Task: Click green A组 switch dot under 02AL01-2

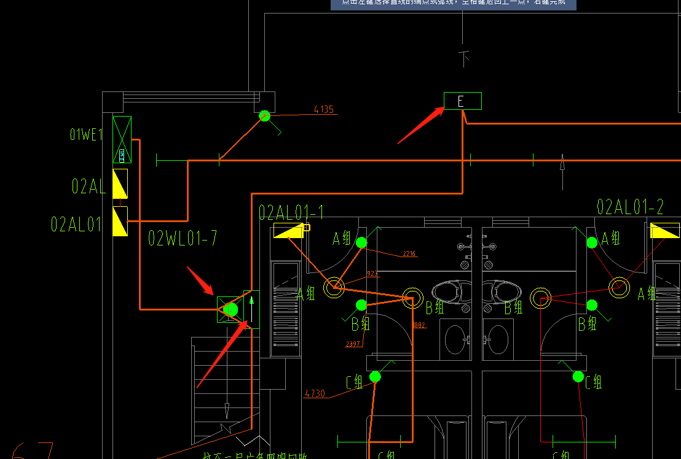Action: 592,243
